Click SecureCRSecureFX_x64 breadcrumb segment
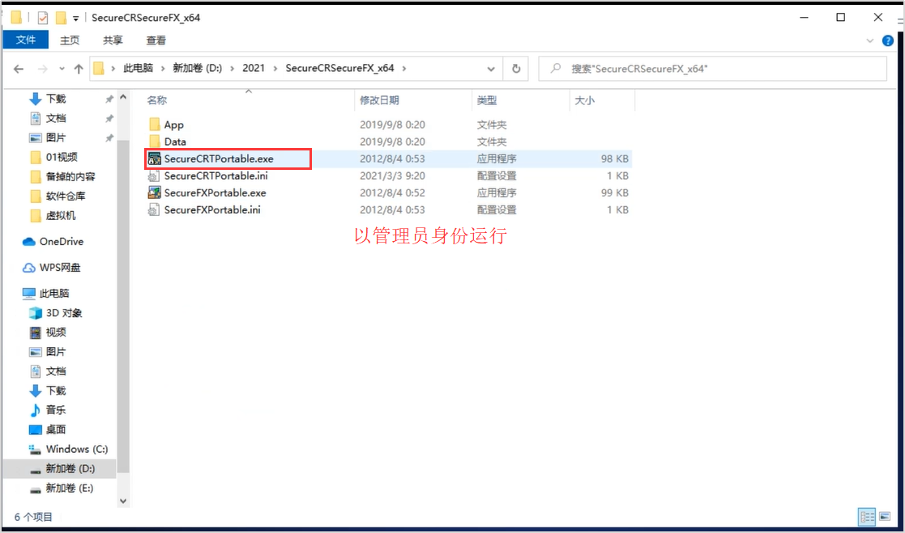This screenshot has width=905, height=533. 339,68
